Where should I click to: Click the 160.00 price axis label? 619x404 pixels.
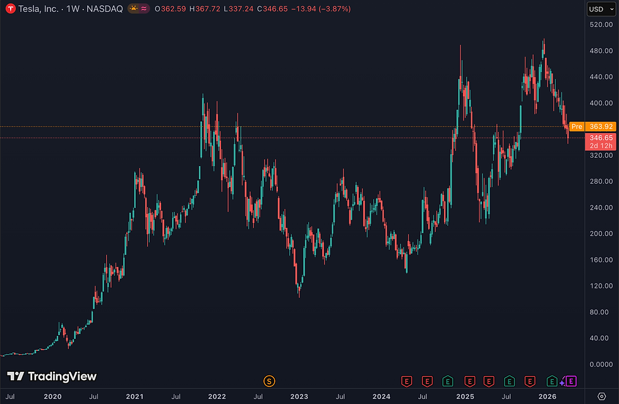click(601, 259)
